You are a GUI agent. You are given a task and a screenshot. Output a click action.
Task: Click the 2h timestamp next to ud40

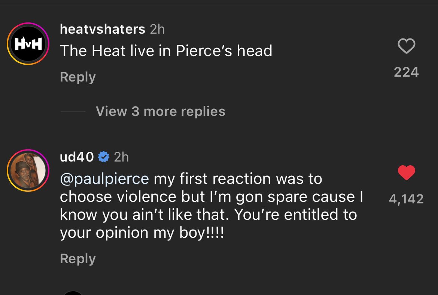tap(121, 157)
